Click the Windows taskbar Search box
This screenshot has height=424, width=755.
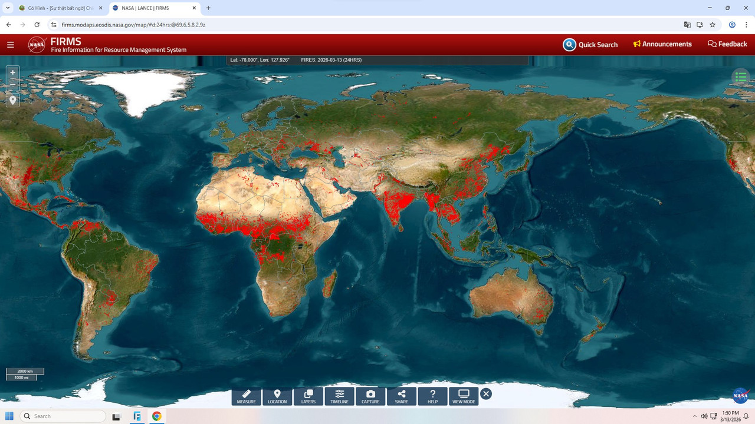[x=63, y=416]
